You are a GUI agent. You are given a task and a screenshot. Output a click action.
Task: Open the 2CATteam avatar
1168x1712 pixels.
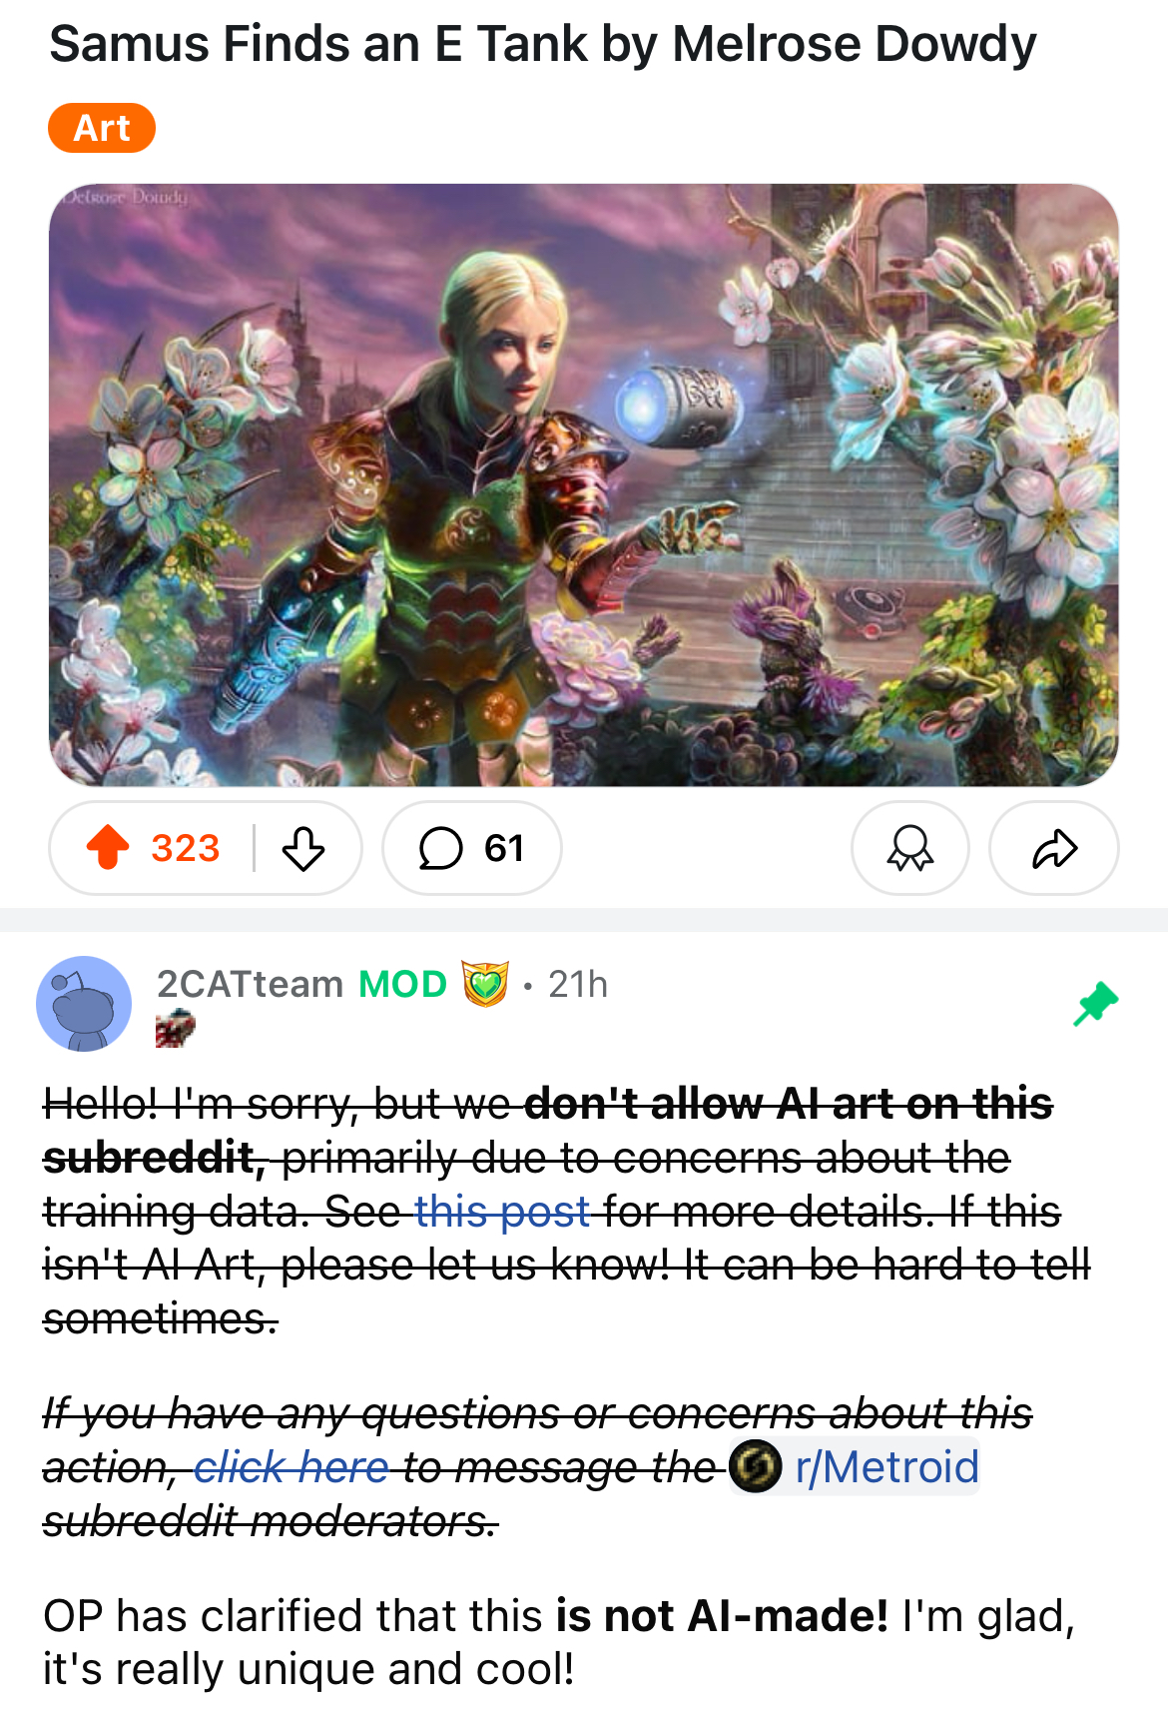(x=84, y=1004)
